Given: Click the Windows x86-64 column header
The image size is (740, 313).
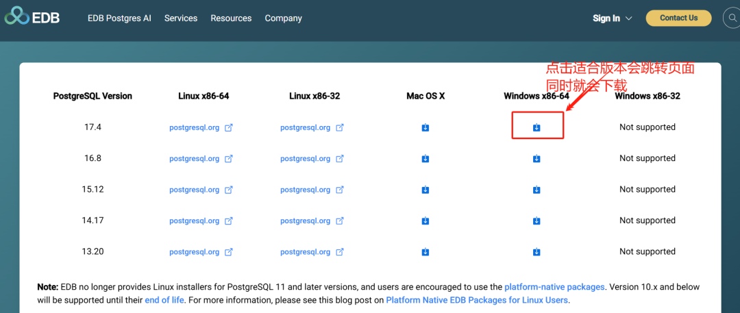Looking at the screenshot, I should [x=536, y=97].
